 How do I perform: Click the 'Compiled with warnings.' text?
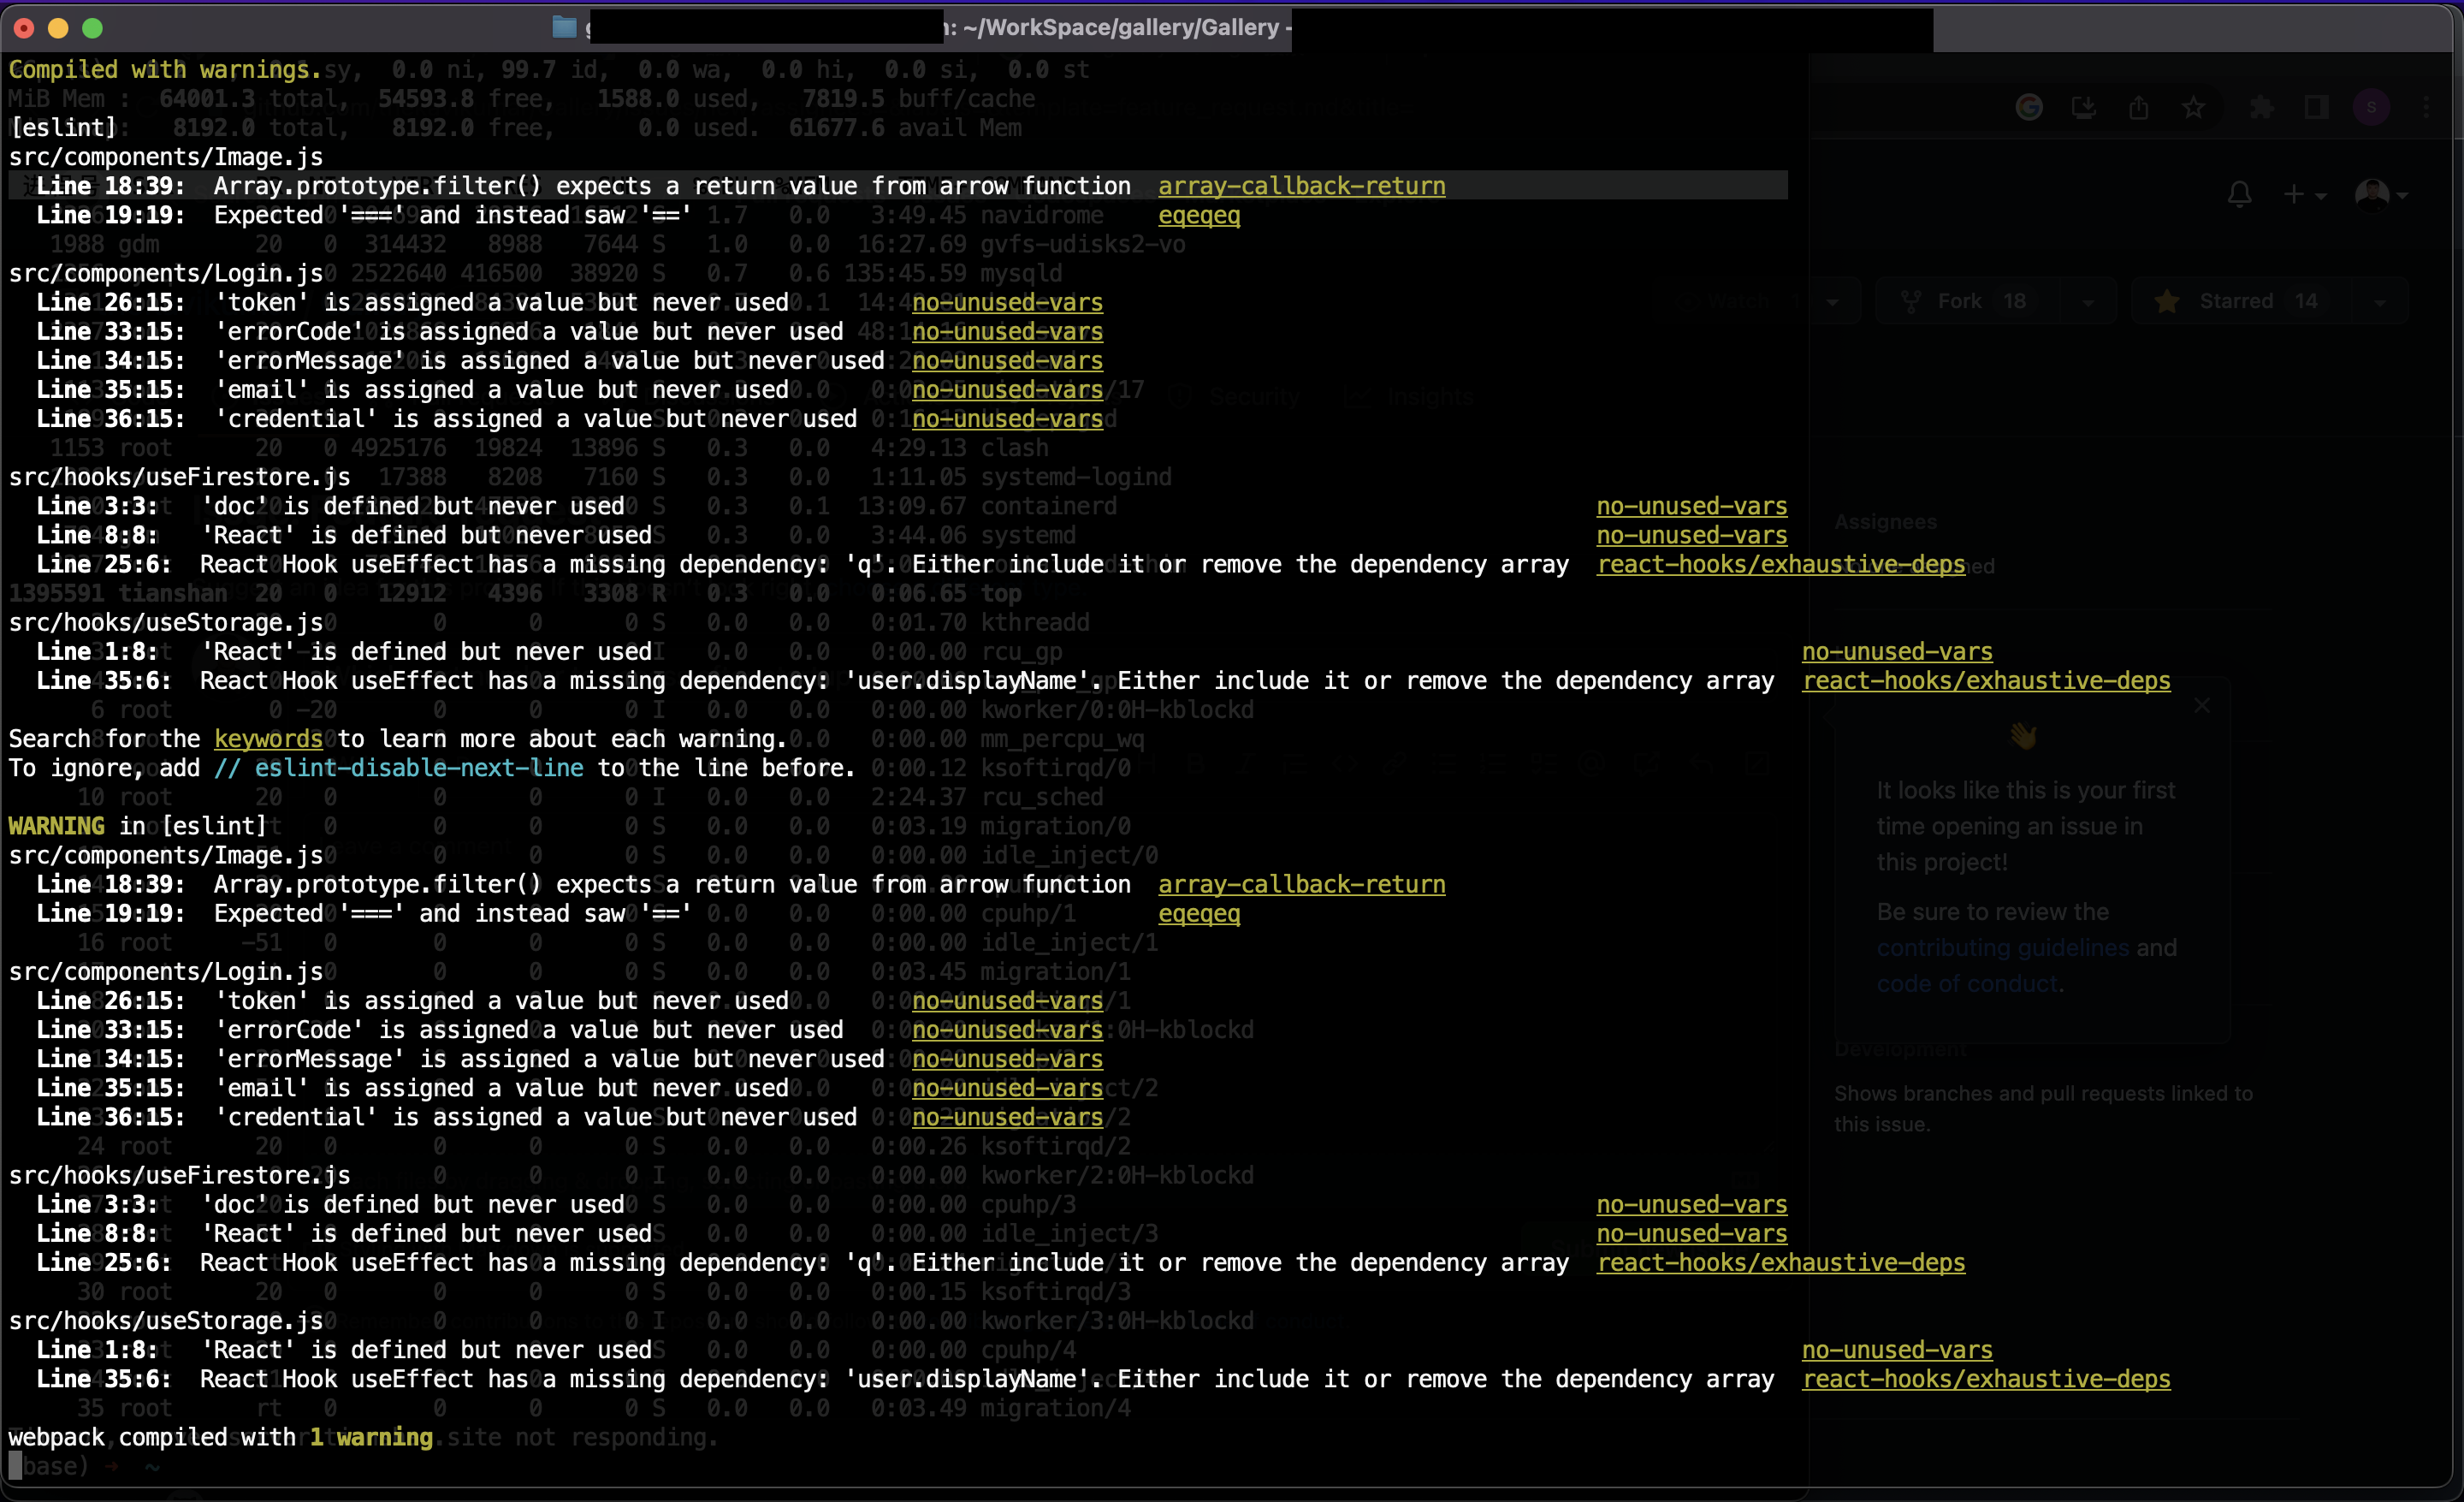[165, 69]
